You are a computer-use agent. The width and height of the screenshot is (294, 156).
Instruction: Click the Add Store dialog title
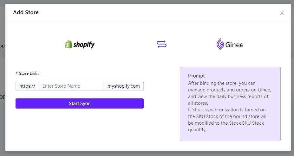point(26,12)
